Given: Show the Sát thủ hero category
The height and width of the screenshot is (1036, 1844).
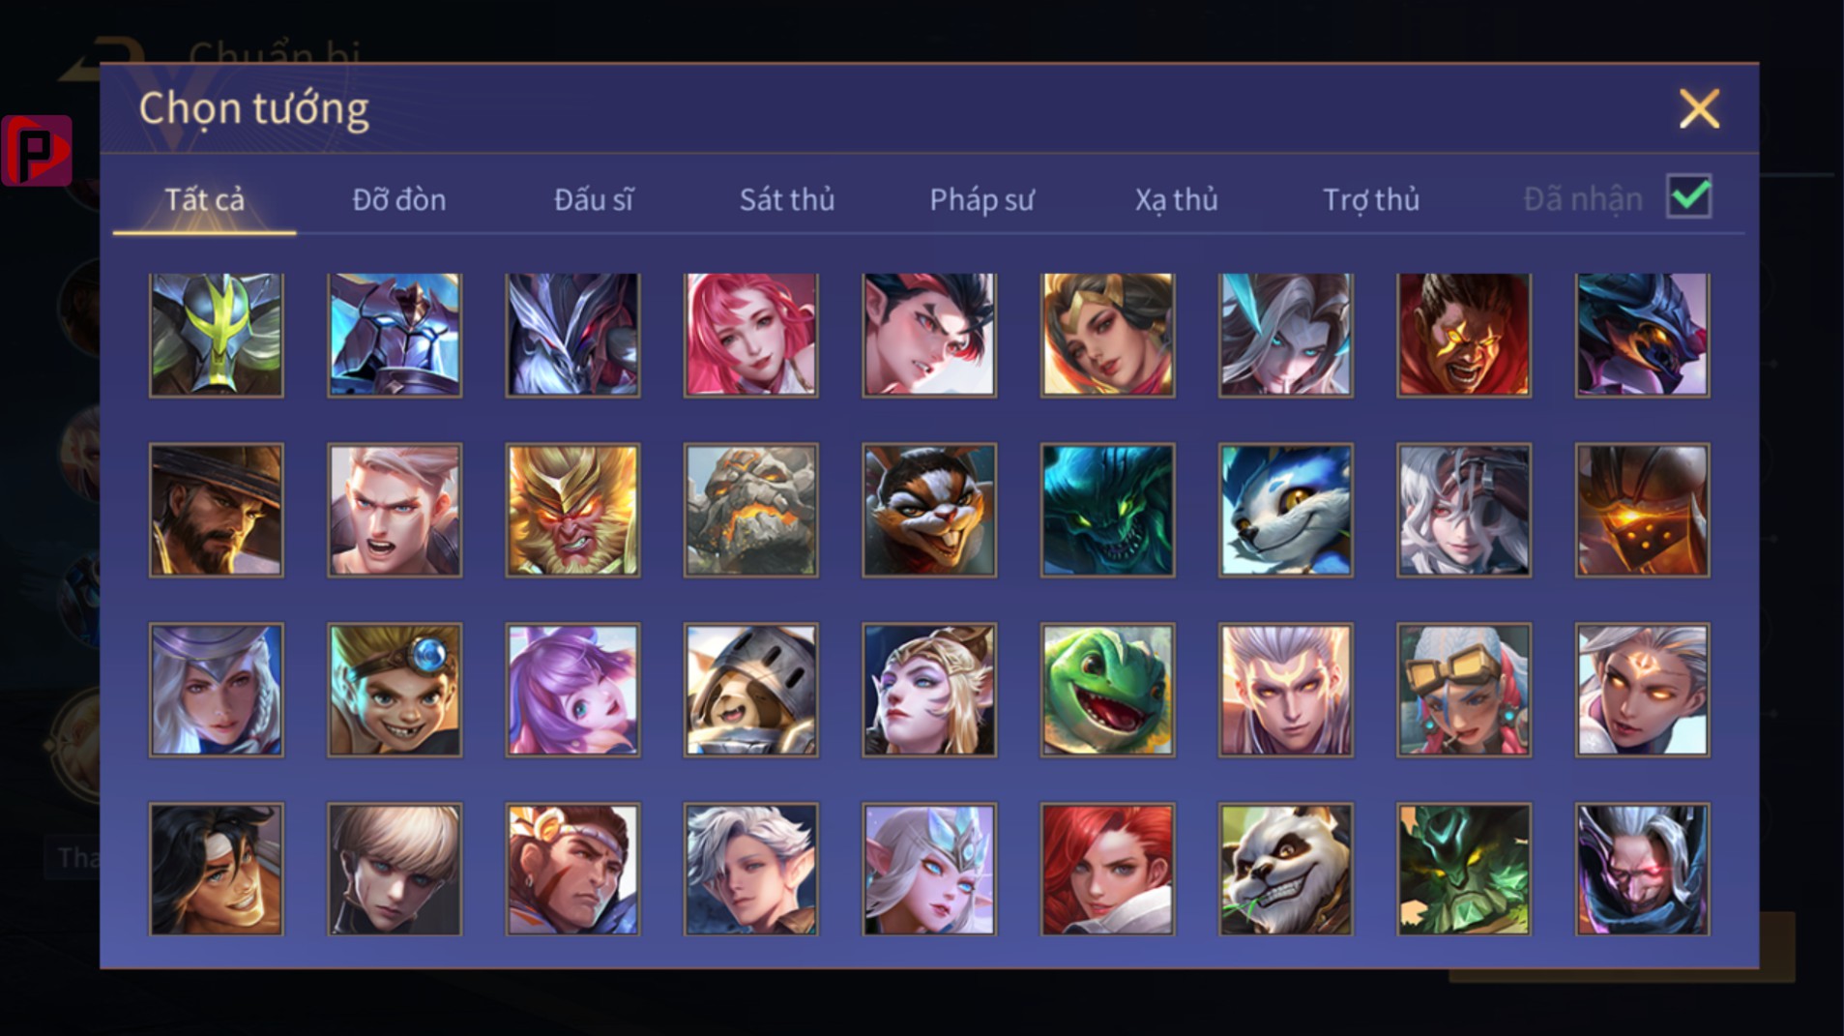Looking at the screenshot, I should 786,200.
